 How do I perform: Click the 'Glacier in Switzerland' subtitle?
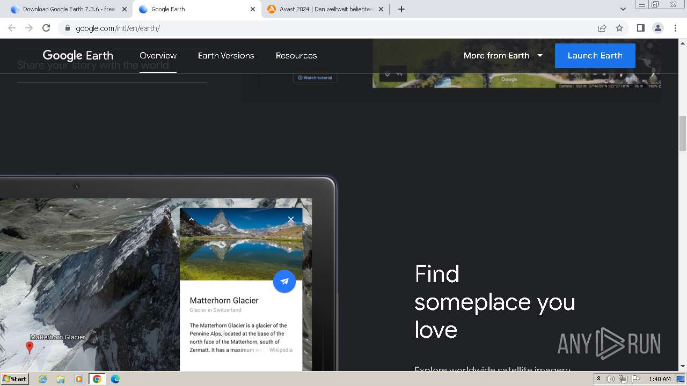215,310
